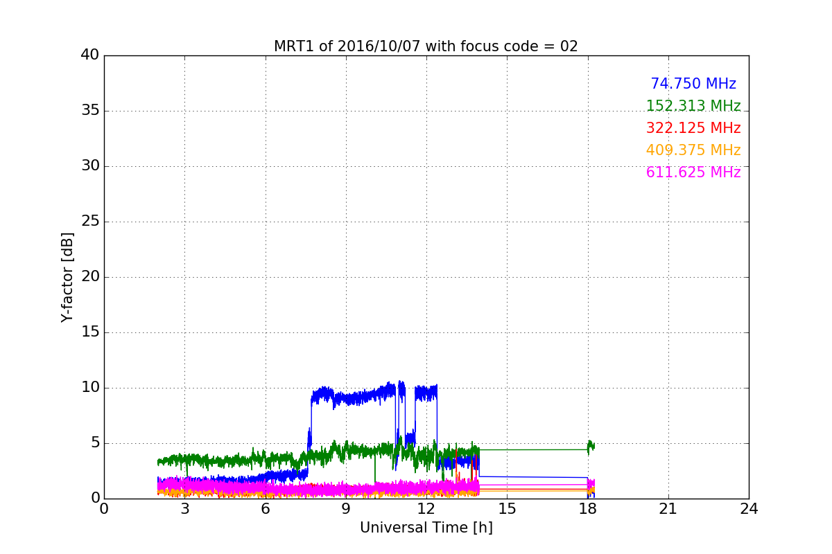Image resolution: width=832 pixels, height=554 pixels.
Task: Click the x-axis tick label 12
Action: click(426, 509)
